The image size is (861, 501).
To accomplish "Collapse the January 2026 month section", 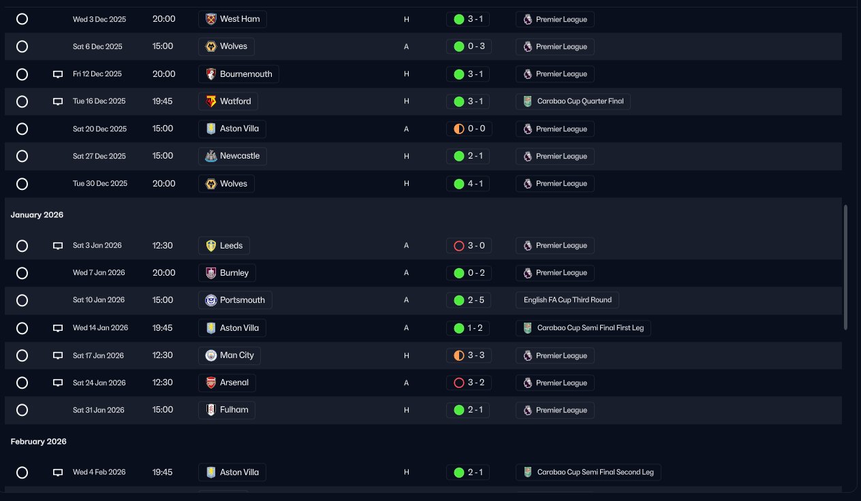I will [x=37, y=215].
